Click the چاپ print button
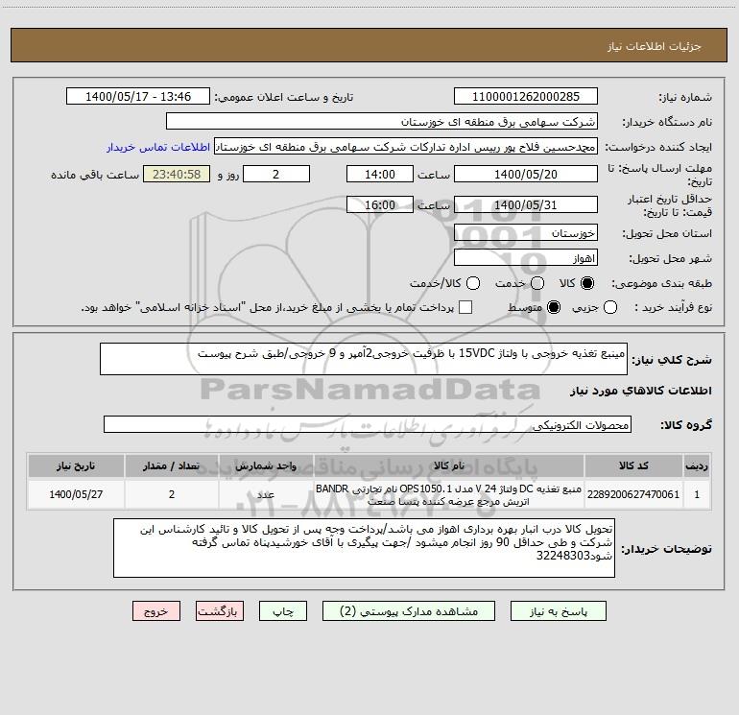The height and width of the screenshot is (715, 739). (x=283, y=611)
